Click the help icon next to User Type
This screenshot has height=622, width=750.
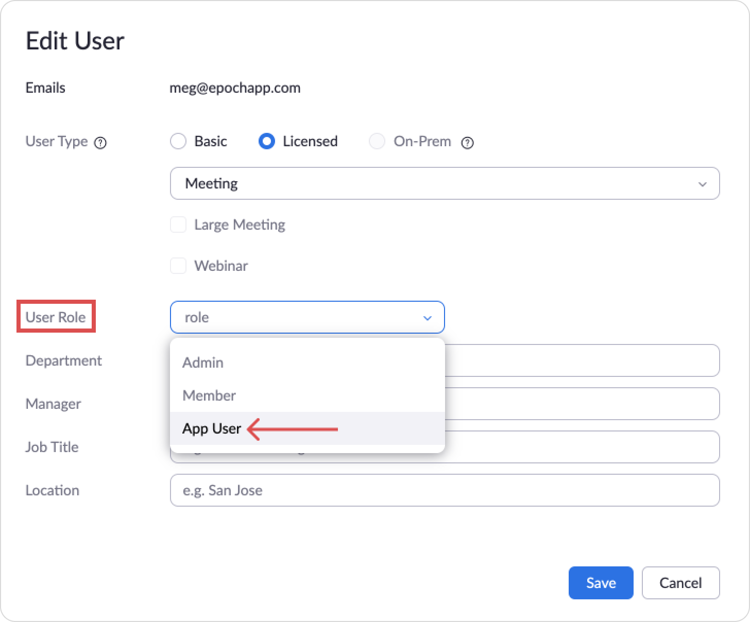101,142
